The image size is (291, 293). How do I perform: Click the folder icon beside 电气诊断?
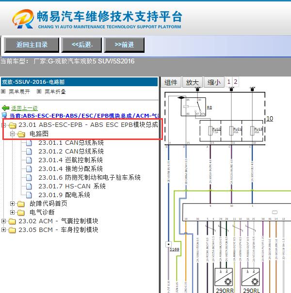[21, 213]
